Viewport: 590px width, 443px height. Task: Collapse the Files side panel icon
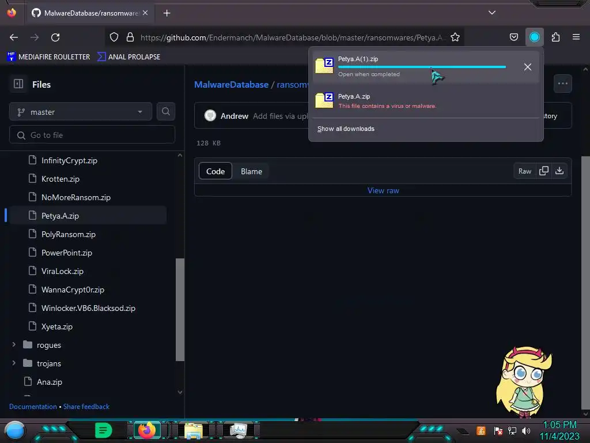[x=18, y=84]
